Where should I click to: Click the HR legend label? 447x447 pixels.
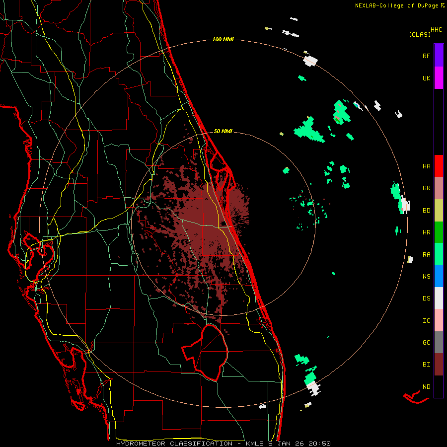(x=426, y=232)
